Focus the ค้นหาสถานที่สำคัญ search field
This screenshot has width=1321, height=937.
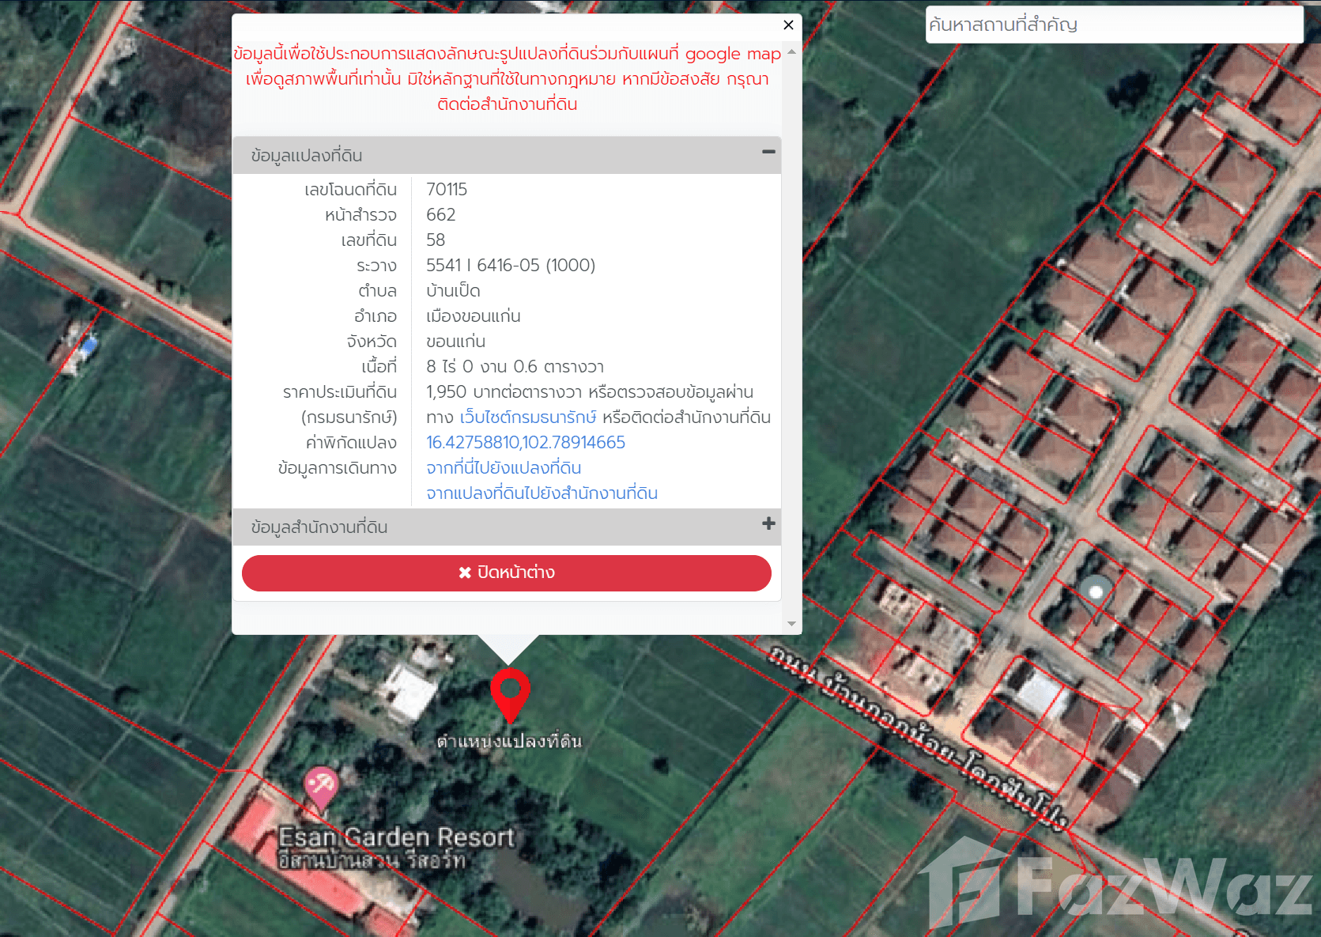point(1113,25)
